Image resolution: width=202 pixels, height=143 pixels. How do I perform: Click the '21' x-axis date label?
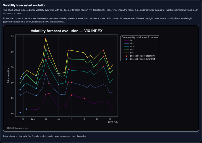pos(97,120)
